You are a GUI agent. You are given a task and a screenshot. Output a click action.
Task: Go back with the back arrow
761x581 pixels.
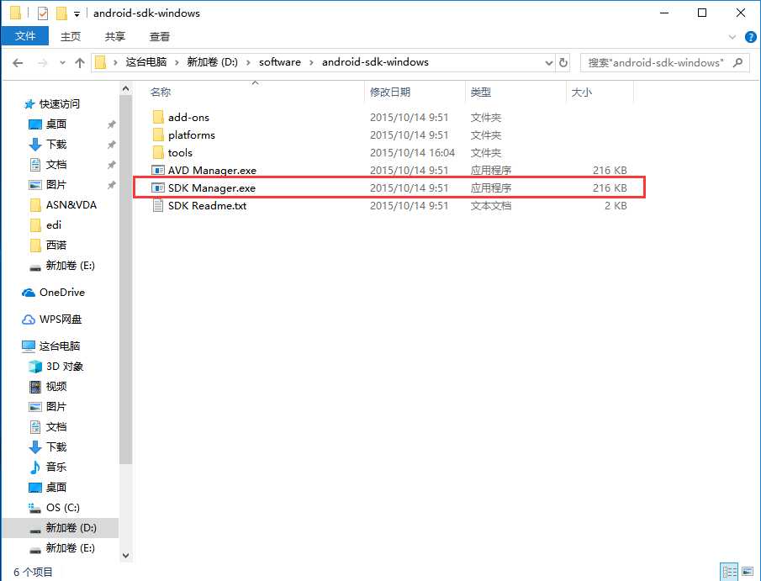coord(18,62)
